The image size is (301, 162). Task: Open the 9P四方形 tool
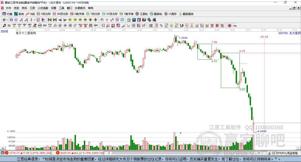(x=61, y=14)
